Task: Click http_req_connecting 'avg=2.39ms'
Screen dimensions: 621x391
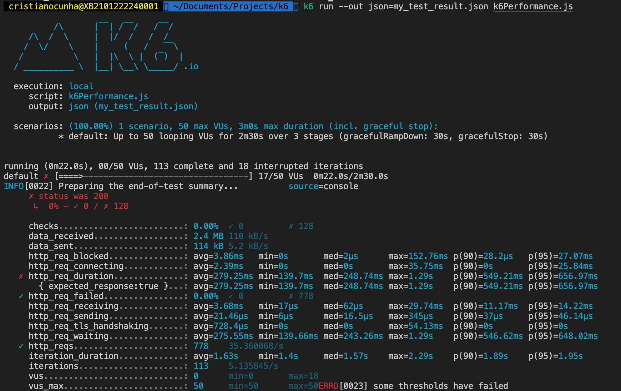Action: tap(218, 266)
